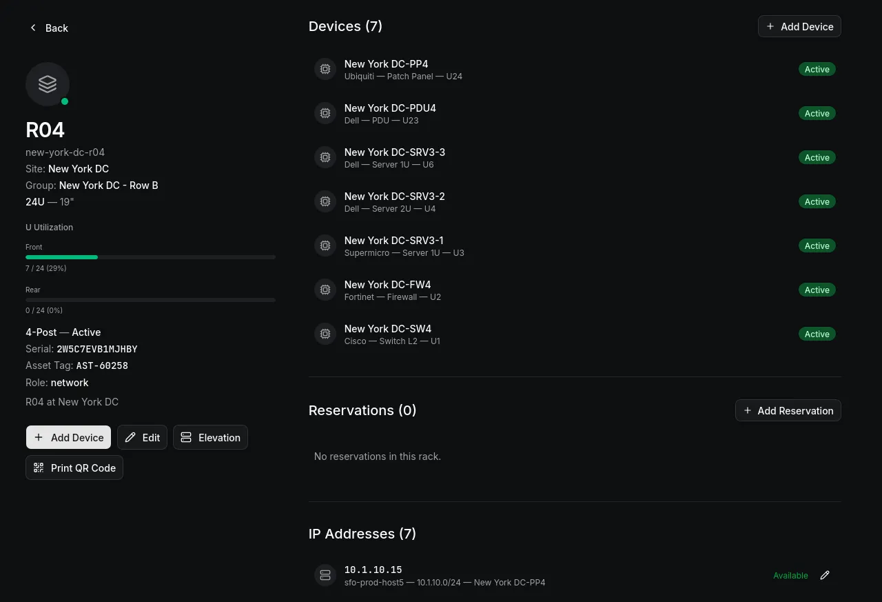Image resolution: width=882 pixels, height=602 pixels.
Task: Click the chip icon beside New York DC-FW4
Action: click(x=325, y=290)
